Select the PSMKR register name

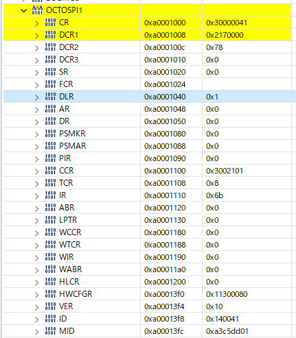(72, 134)
